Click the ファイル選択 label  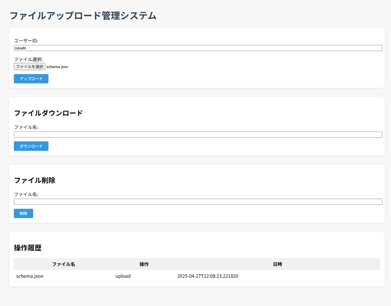[x=28, y=59]
